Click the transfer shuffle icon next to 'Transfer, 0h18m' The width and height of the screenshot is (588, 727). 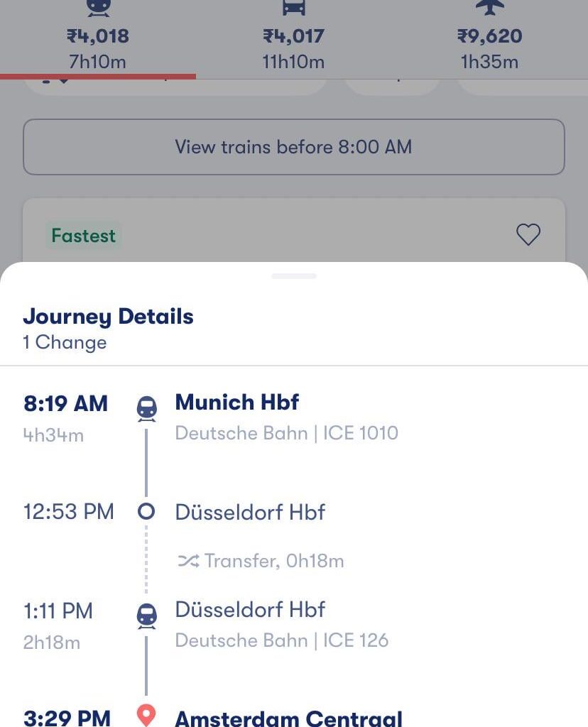click(x=189, y=561)
